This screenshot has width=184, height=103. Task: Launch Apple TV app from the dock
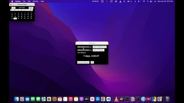(x=87, y=99)
